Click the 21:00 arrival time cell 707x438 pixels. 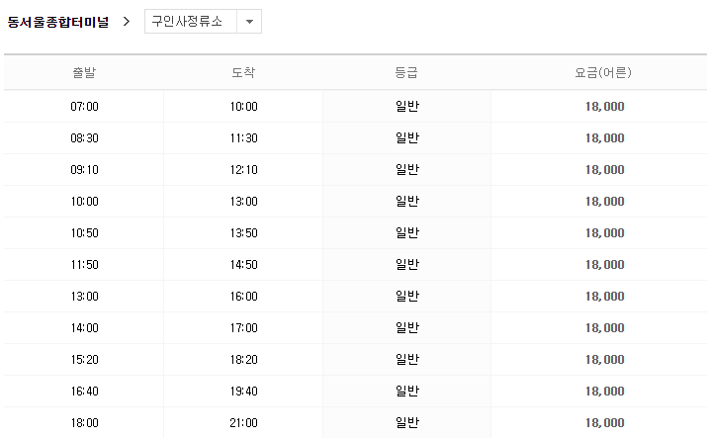coord(243,423)
